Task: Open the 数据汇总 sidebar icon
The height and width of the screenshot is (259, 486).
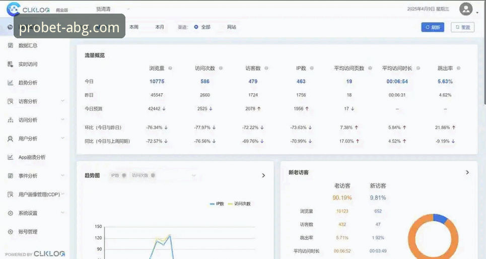Action: (x=10, y=45)
